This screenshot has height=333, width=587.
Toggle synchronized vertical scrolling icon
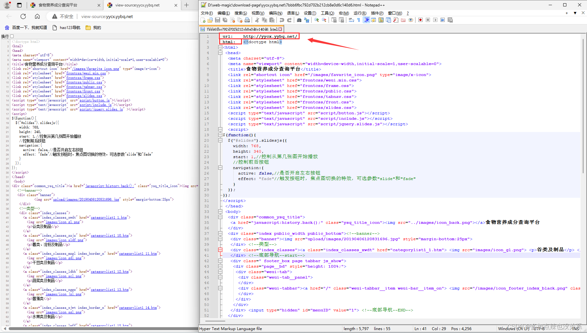pyautogui.click(x=334, y=20)
